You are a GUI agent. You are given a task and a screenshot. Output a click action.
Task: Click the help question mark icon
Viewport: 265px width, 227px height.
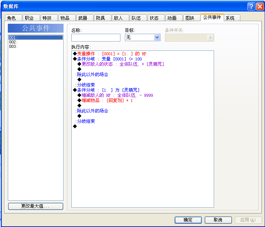click(x=251, y=7)
